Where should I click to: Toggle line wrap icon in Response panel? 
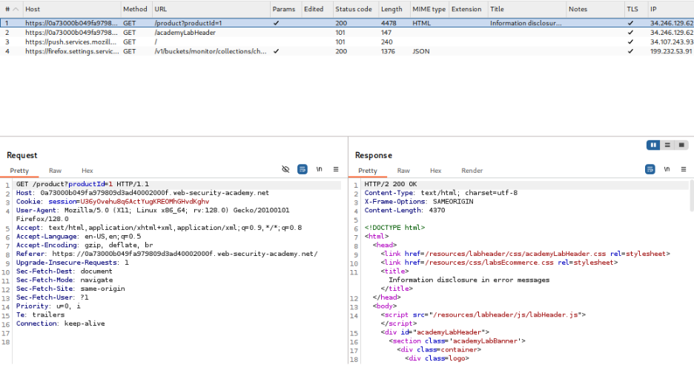coord(650,169)
